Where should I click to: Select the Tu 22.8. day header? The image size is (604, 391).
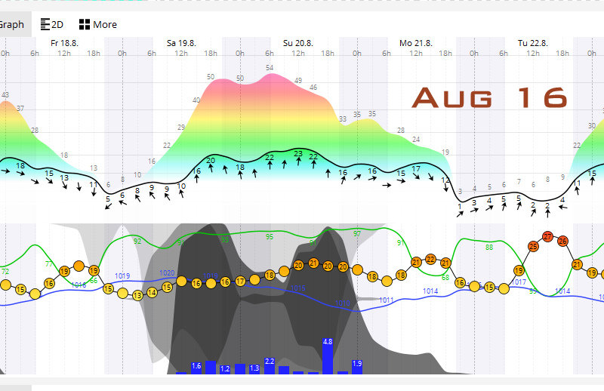532,43
